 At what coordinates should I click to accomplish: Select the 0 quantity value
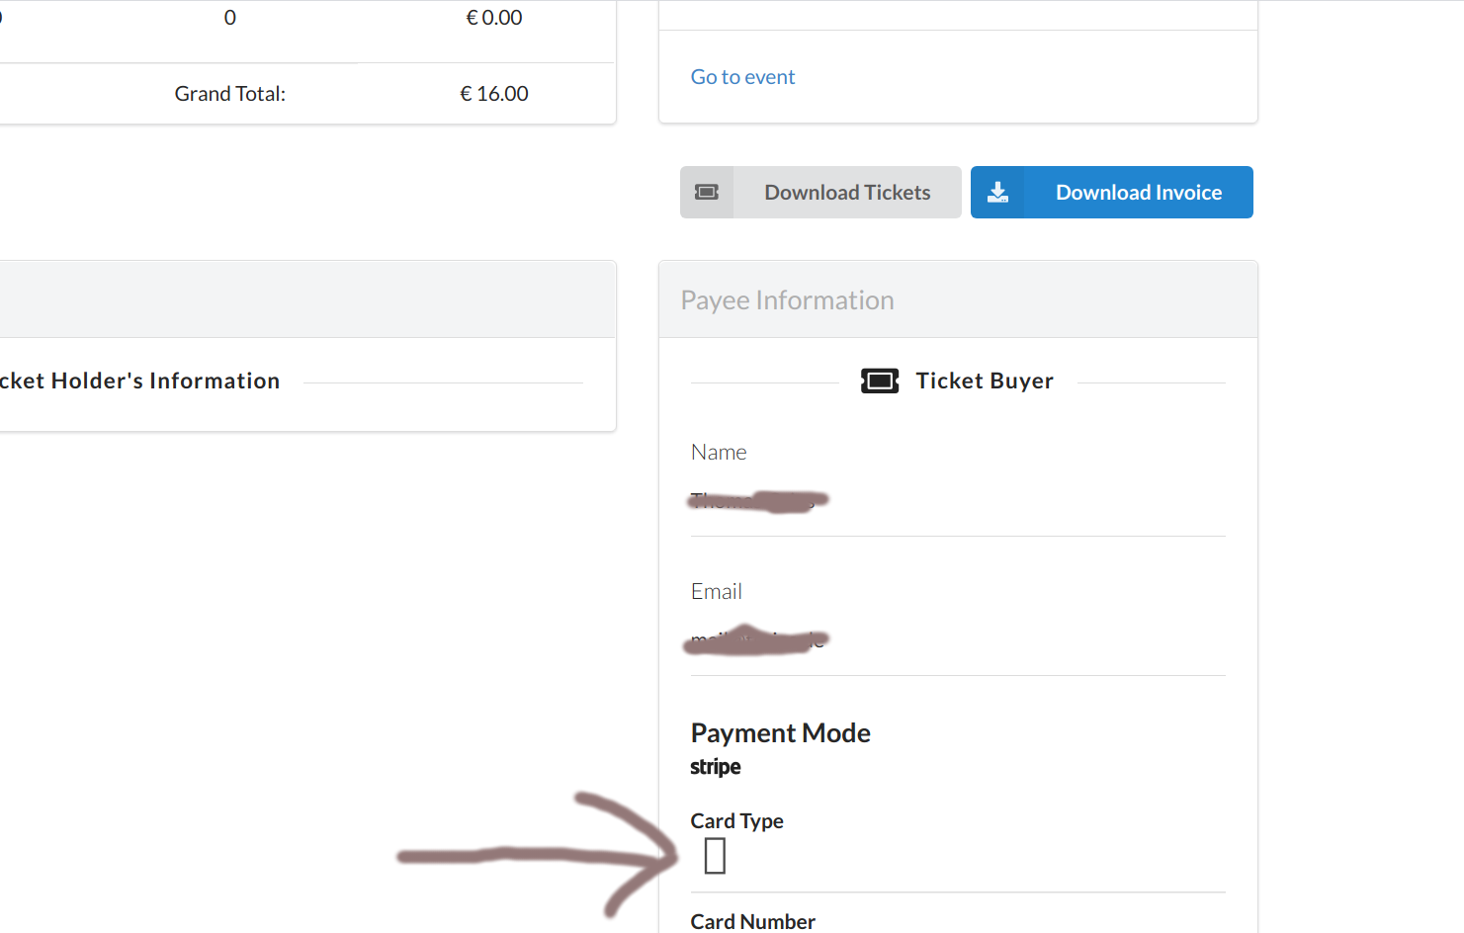click(x=230, y=18)
